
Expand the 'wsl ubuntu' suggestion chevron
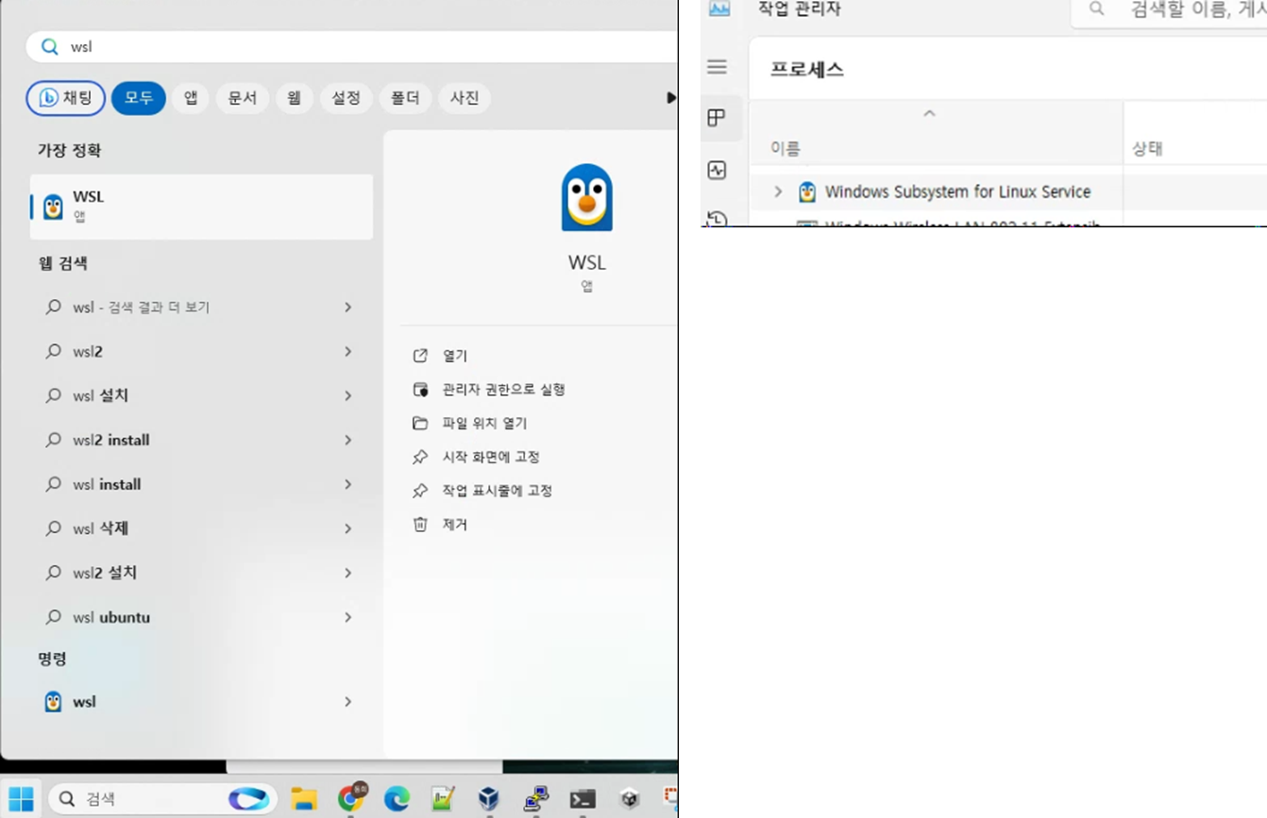click(x=348, y=618)
